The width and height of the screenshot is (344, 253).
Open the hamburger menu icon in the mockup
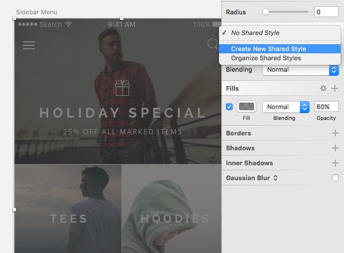click(29, 45)
